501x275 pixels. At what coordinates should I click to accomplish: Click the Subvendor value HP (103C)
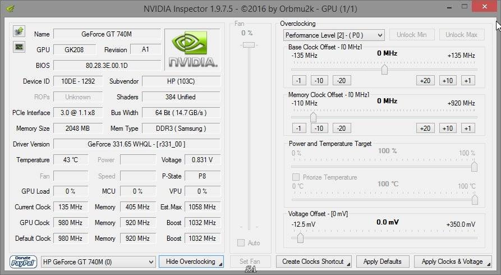(x=181, y=81)
